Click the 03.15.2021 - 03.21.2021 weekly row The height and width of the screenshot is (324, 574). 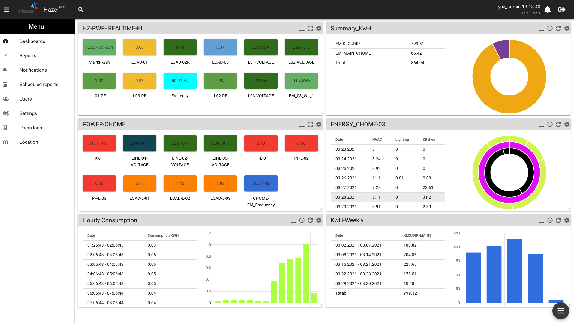(x=388, y=264)
